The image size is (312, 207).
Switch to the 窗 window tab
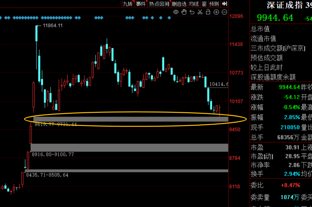point(204,4)
